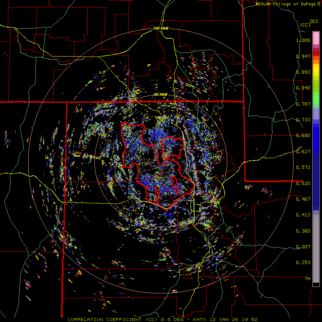Click the Correlation Coefficient caption at bottom
Image resolution: width=322 pixels, height=322 pixels.
(162, 319)
